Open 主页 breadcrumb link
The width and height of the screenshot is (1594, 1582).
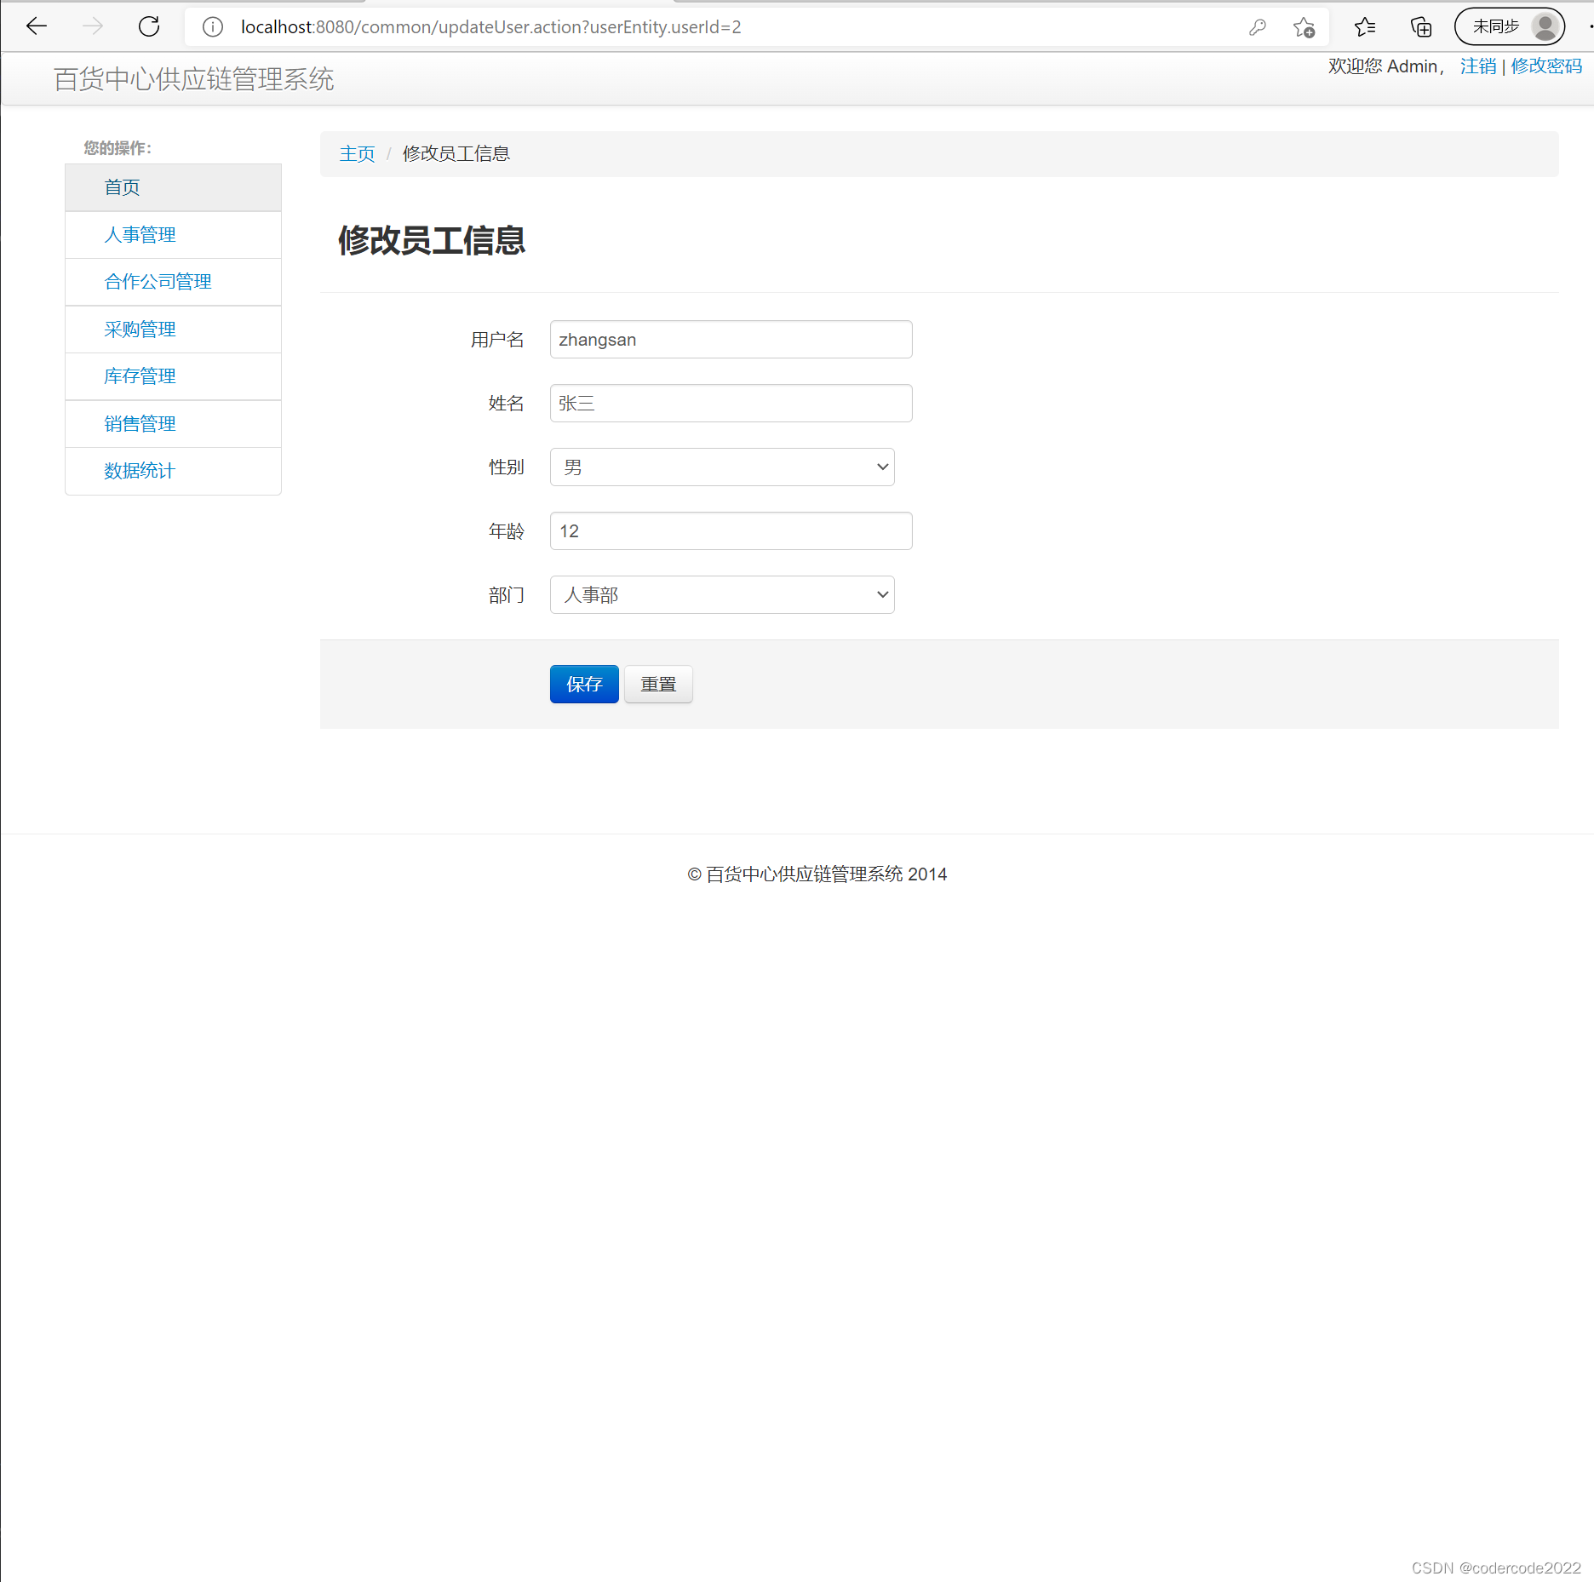(x=357, y=154)
